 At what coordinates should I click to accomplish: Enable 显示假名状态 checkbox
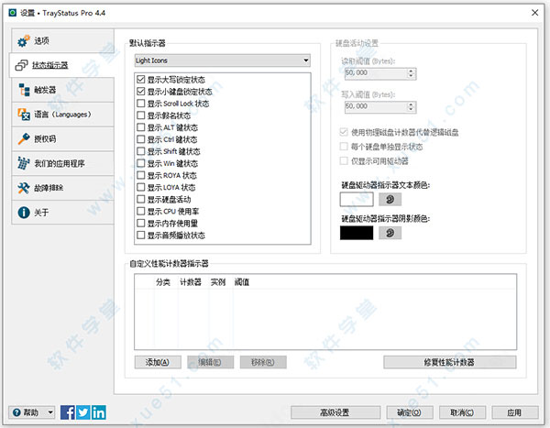pyautogui.click(x=140, y=115)
